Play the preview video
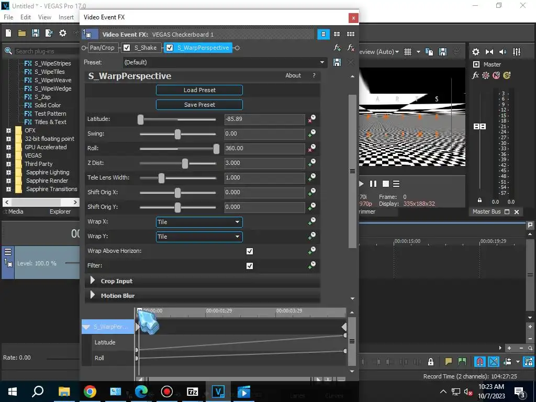This screenshot has height=402, width=536. point(361,184)
